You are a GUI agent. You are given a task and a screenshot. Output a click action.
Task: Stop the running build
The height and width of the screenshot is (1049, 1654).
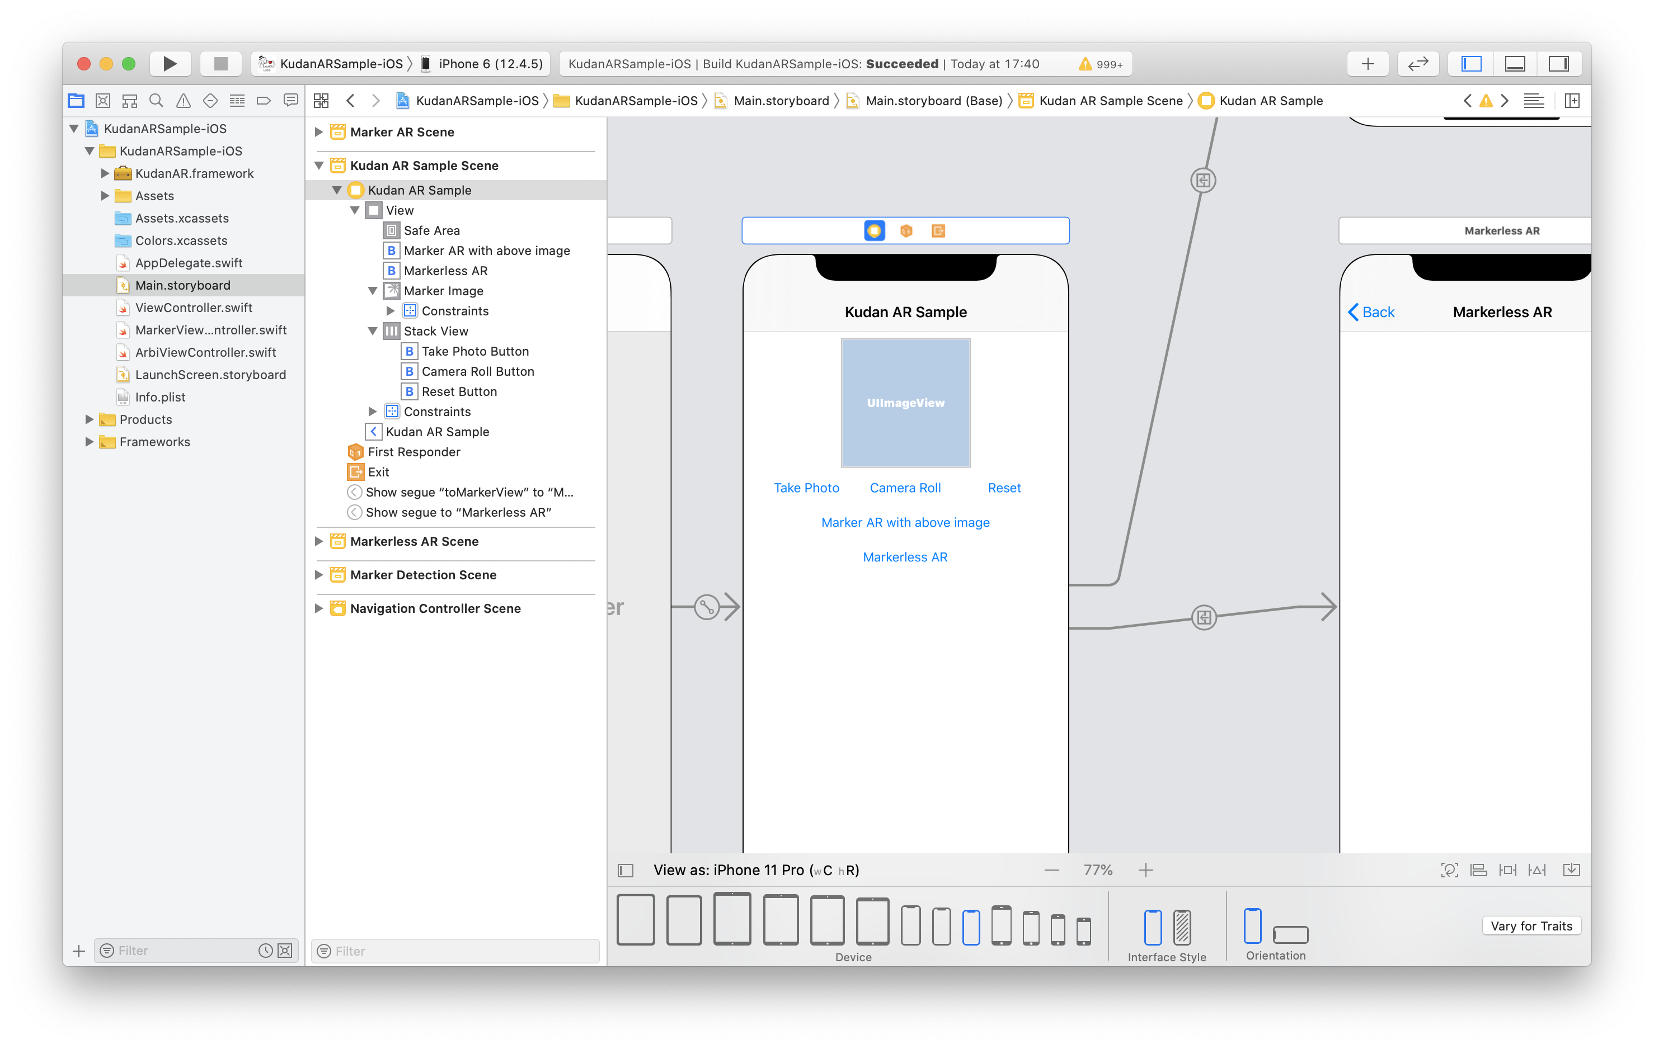[x=220, y=64]
